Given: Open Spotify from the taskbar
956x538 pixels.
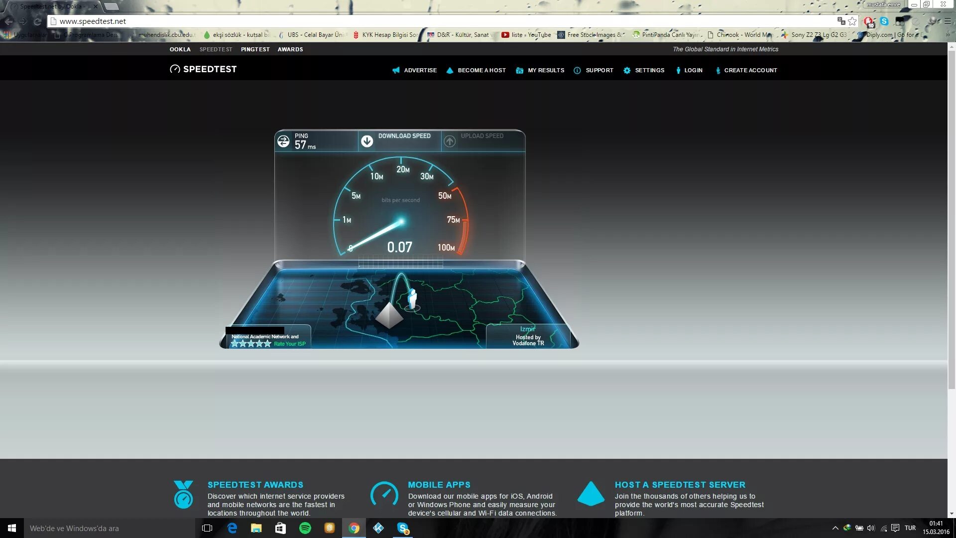Looking at the screenshot, I should coord(305,528).
